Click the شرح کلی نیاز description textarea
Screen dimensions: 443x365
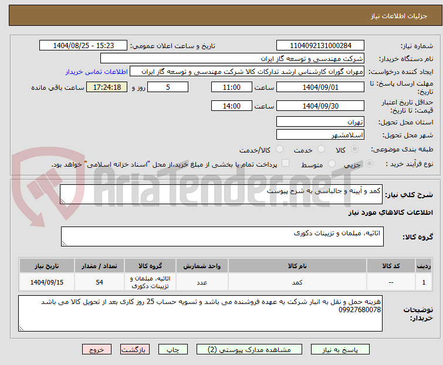(x=221, y=194)
